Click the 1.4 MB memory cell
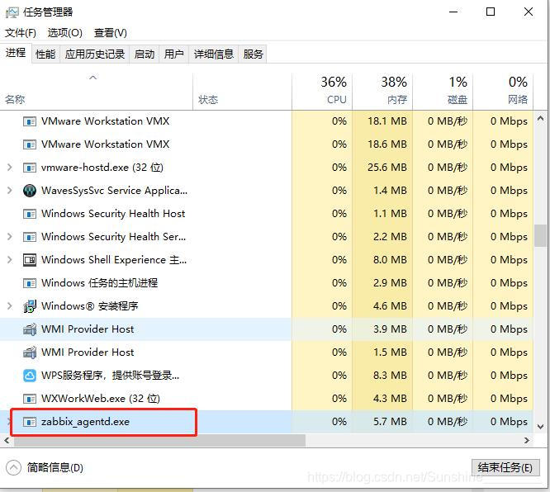Viewport: 550px width, 492px height. click(382, 191)
